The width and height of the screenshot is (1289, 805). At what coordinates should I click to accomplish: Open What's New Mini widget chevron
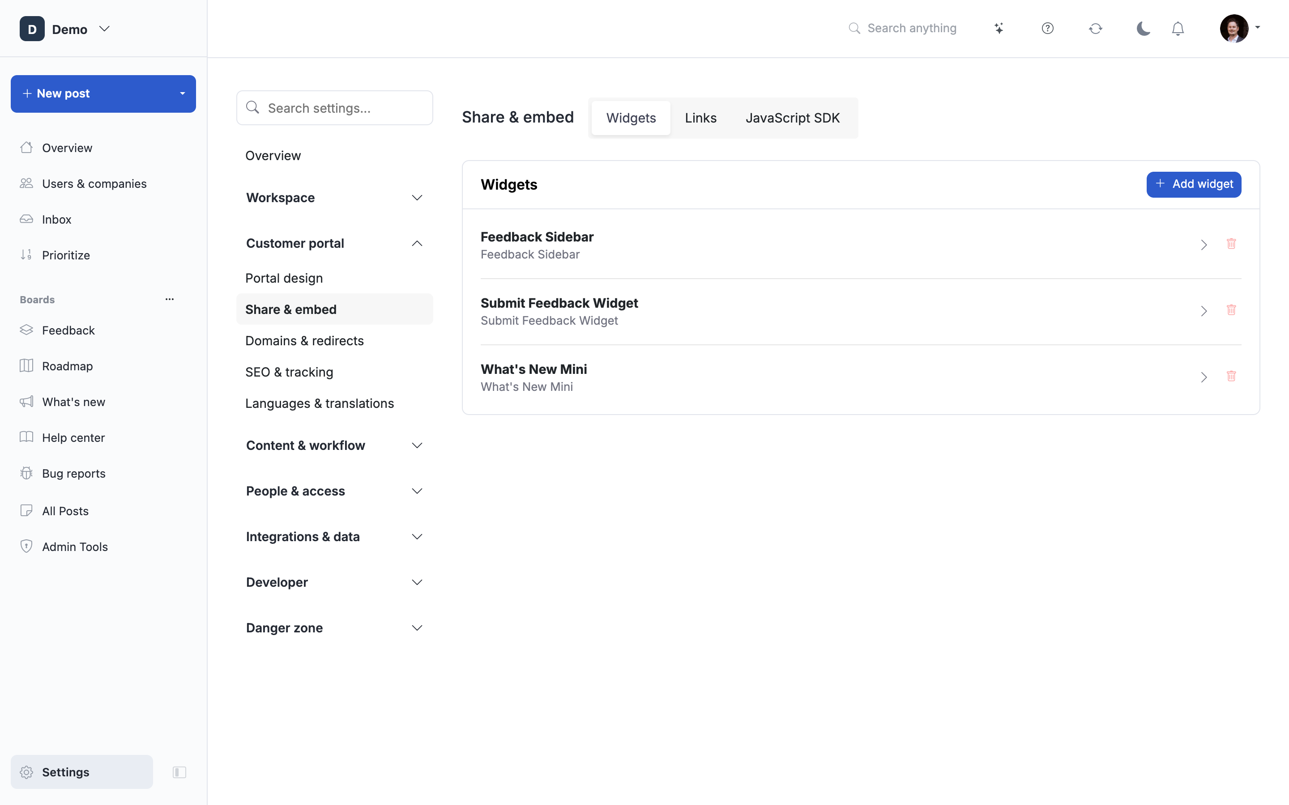[x=1204, y=377]
